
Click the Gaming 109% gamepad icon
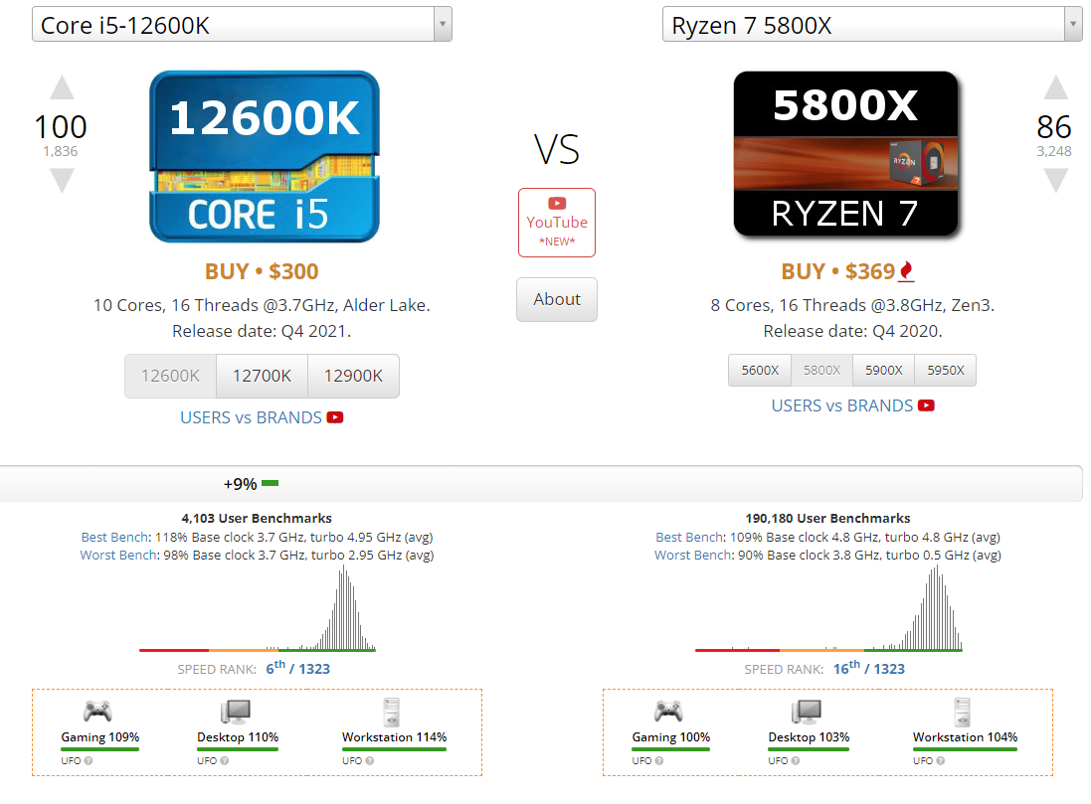[x=97, y=711]
